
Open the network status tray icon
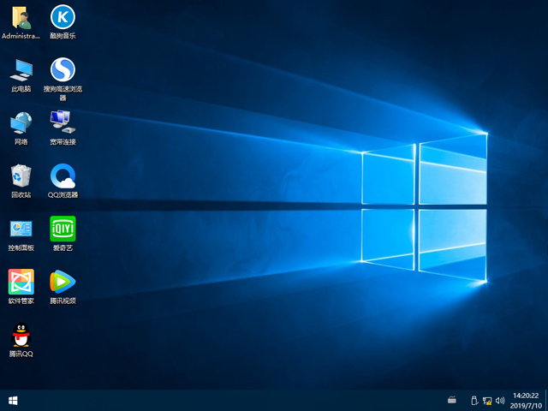pyautogui.click(x=487, y=401)
